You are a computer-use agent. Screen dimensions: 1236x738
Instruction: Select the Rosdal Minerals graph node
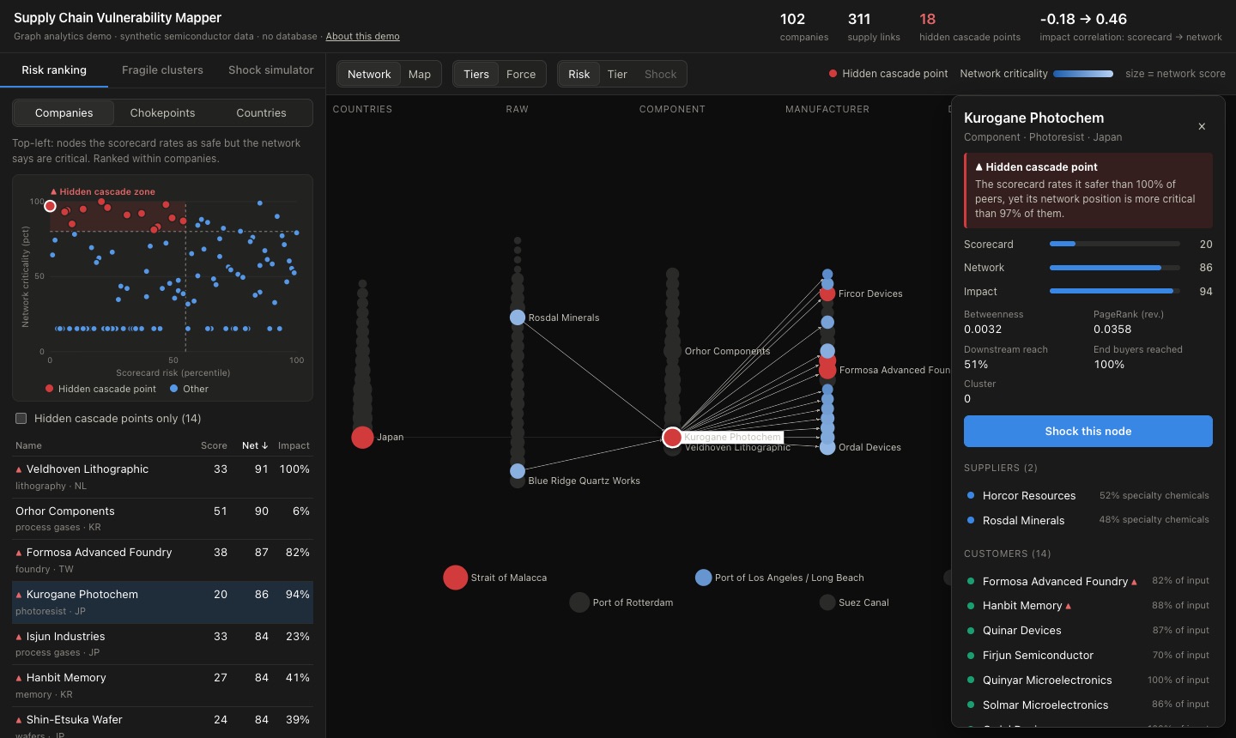click(518, 318)
